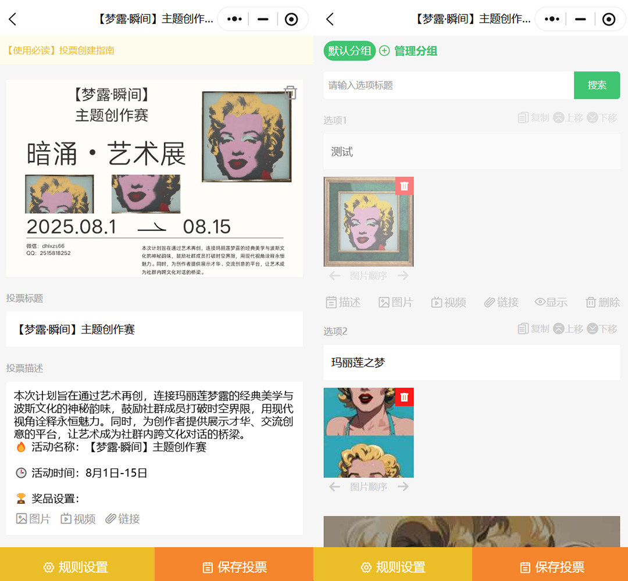Move 选项2 down with 下移
Screen dimensions: 628x581
[602, 328]
